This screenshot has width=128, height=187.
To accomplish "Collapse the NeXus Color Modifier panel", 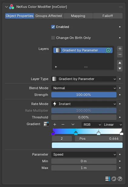I will (6, 7).
